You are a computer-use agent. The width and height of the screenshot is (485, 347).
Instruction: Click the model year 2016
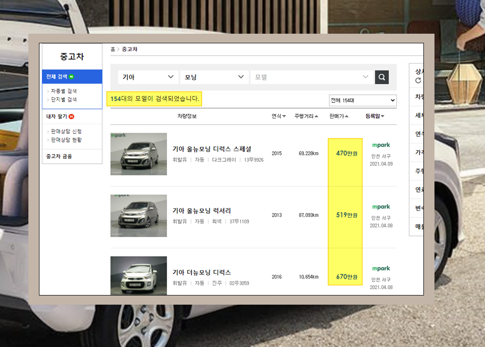(277, 277)
